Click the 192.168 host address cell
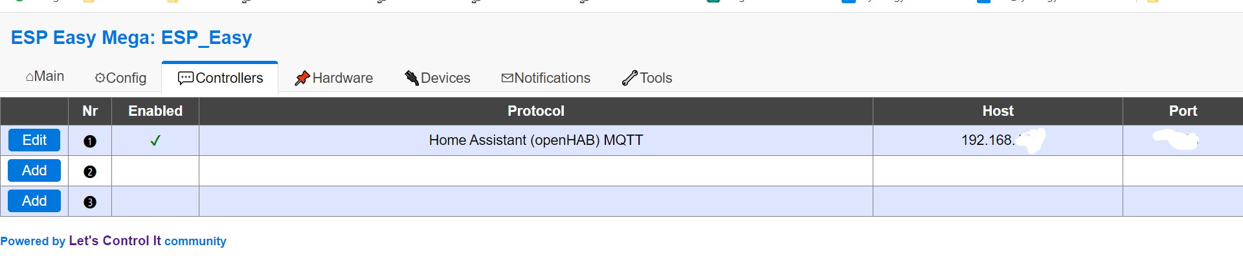Screen dimensions: 1243x262 click(987, 140)
